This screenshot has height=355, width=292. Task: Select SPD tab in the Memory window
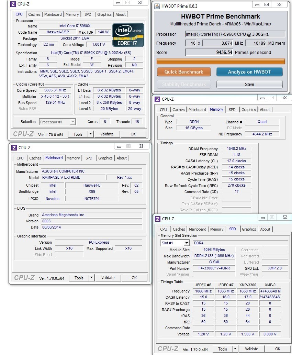point(232,110)
